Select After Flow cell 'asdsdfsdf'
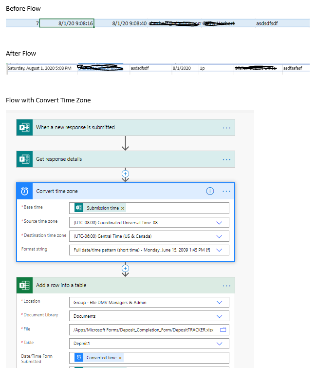The image size is (316, 368). click(151, 68)
